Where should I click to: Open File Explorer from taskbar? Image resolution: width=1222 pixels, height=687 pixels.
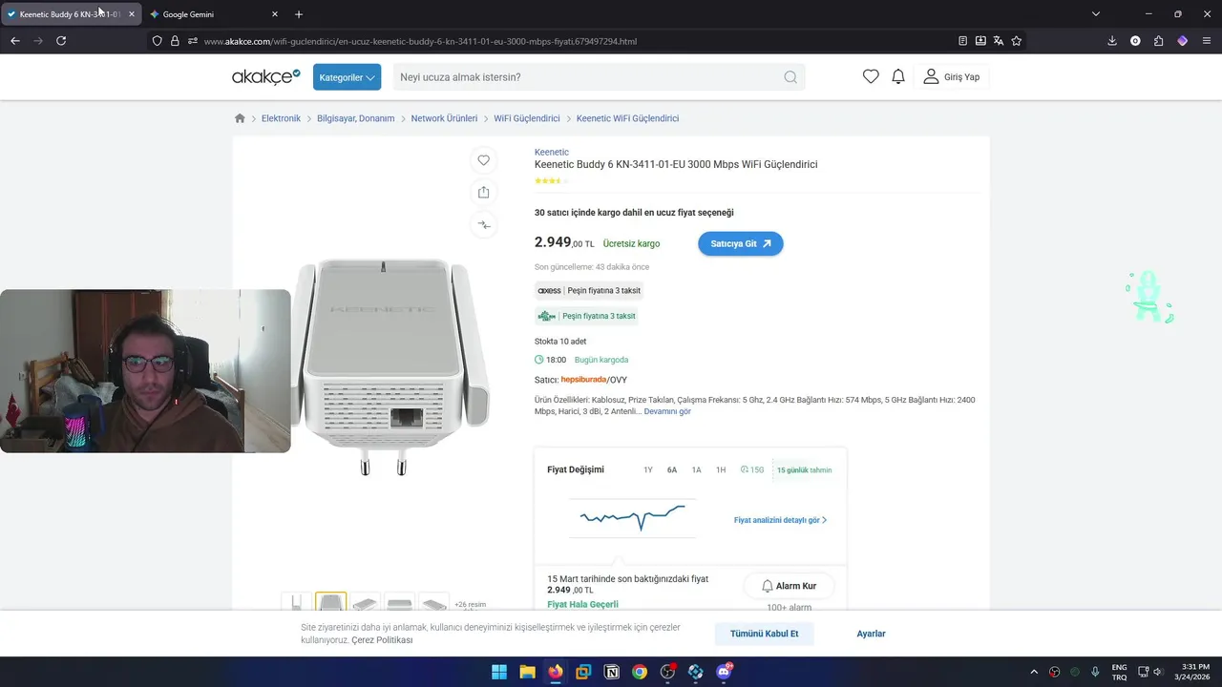tap(527, 672)
